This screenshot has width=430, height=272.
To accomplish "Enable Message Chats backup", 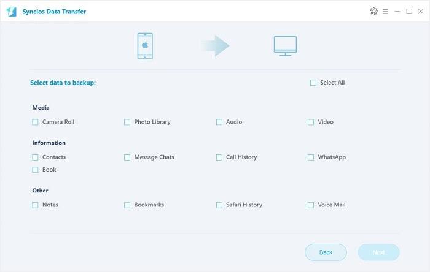I will click(127, 157).
